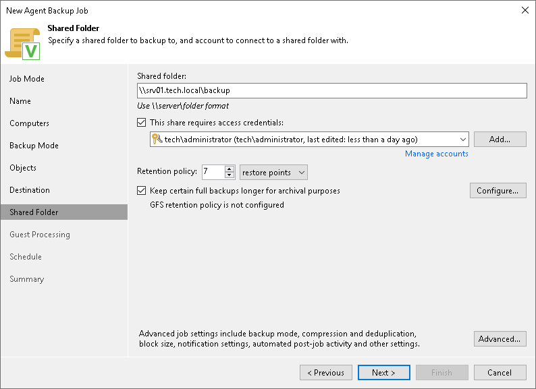This screenshot has height=389, width=536.
Task: Click the Veeam scroll wizard icon
Action: point(22,44)
